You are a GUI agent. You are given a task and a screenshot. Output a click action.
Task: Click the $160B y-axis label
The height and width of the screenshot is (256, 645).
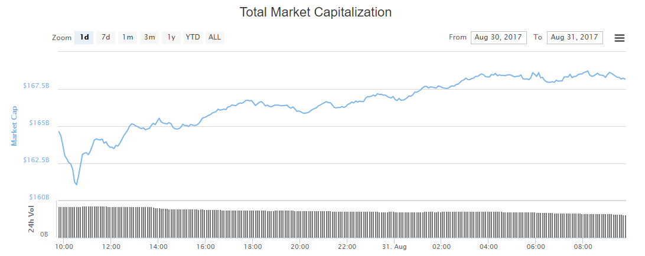(x=39, y=197)
